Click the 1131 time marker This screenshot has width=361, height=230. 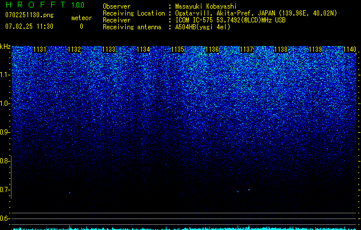[40, 49]
